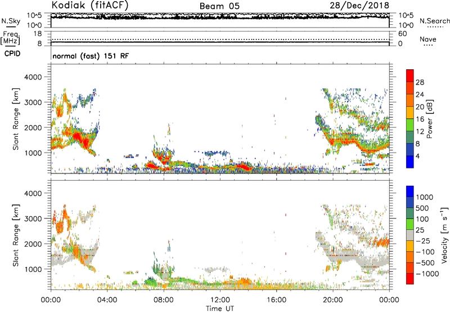
Task: Select the Beam 05 heading
Action: (219, 6)
